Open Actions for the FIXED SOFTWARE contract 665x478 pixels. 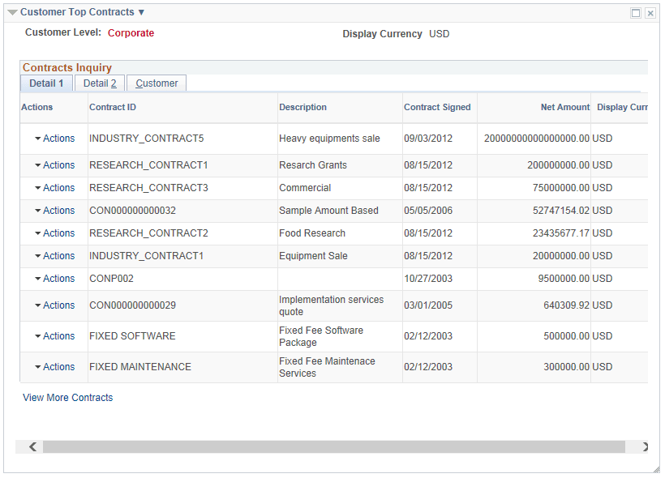53,335
